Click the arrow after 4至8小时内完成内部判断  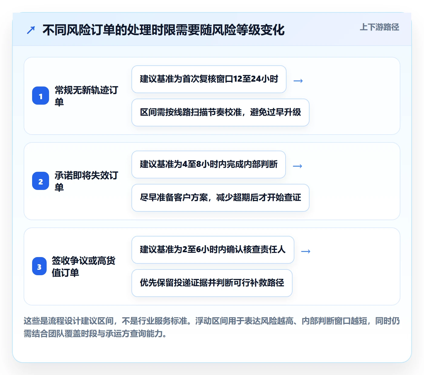tap(298, 166)
